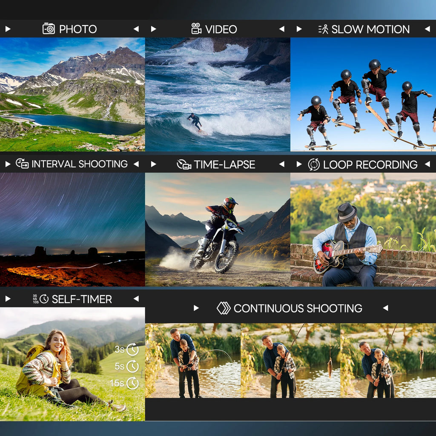Click the right-pointing arrow before LOOP RECORDING

tap(299, 164)
